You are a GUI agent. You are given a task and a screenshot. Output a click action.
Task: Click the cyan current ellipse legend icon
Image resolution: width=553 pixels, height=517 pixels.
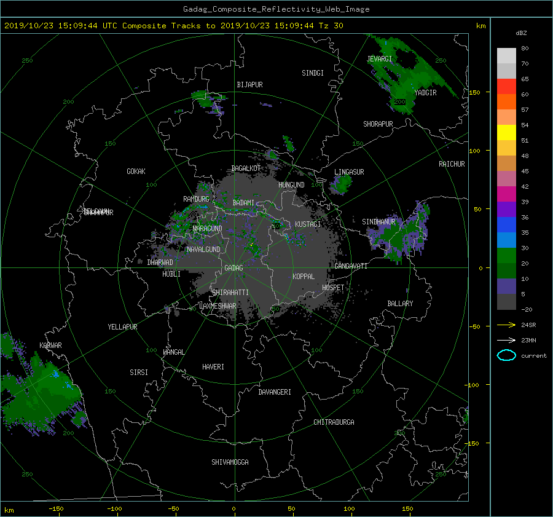506,355
